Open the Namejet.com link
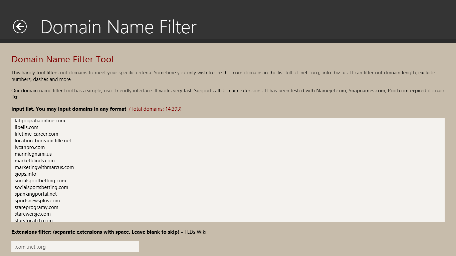The image size is (456, 256). point(331,91)
